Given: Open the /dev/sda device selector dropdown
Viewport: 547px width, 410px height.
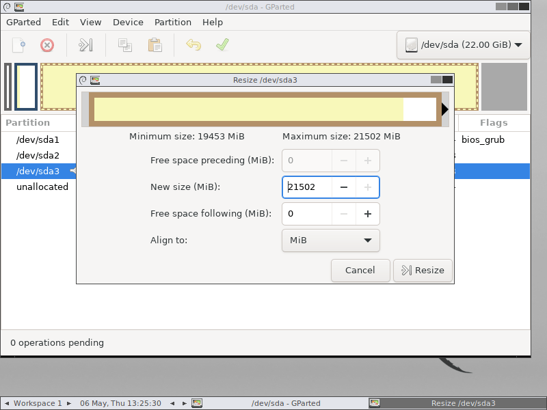Looking at the screenshot, I should [x=463, y=44].
